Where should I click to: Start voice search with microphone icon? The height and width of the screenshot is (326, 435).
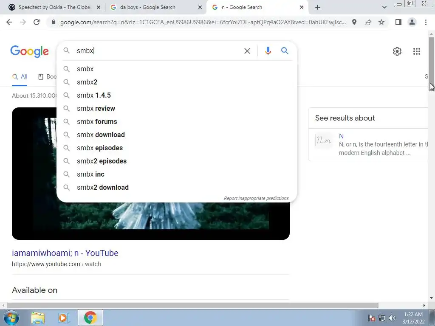point(268,51)
